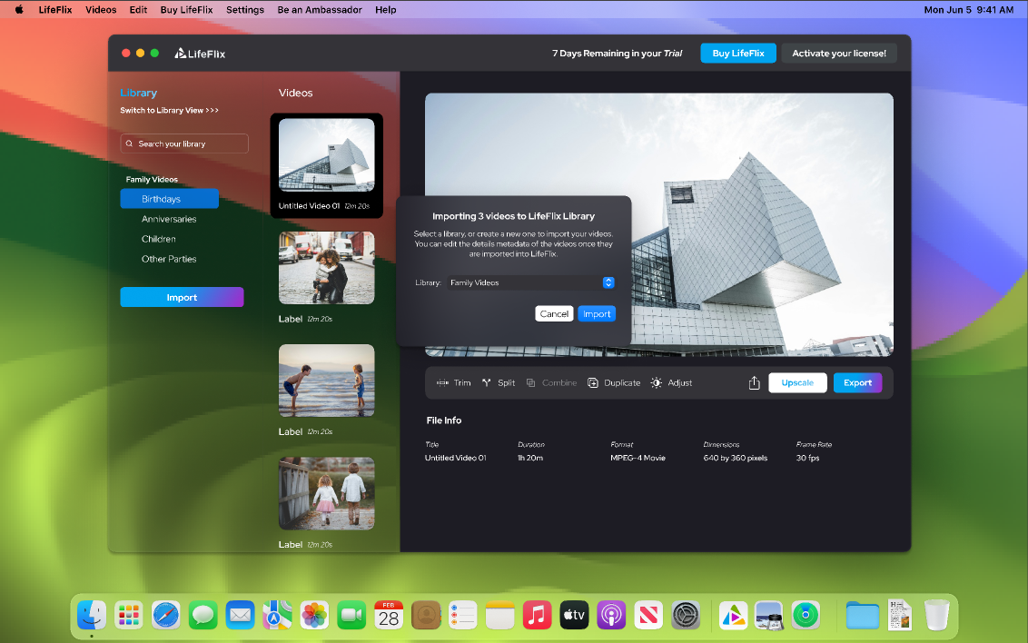Screen dimensions: 1028x643
Task: Click Cancel in the import dialog
Action: click(554, 314)
